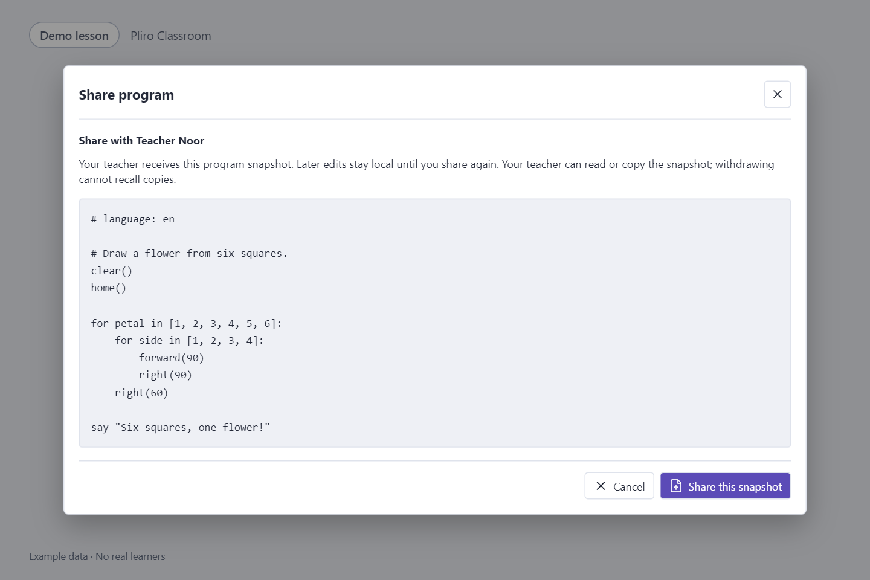Cancel sharing the program
The width and height of the screenshot is (870, 580).
tap(619, 486)
